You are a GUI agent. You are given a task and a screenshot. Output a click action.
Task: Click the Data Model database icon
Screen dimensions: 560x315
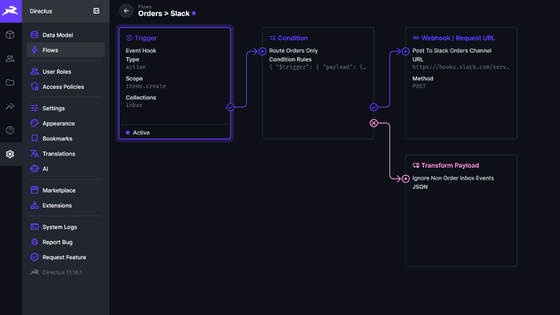click(x=34, y=35)
